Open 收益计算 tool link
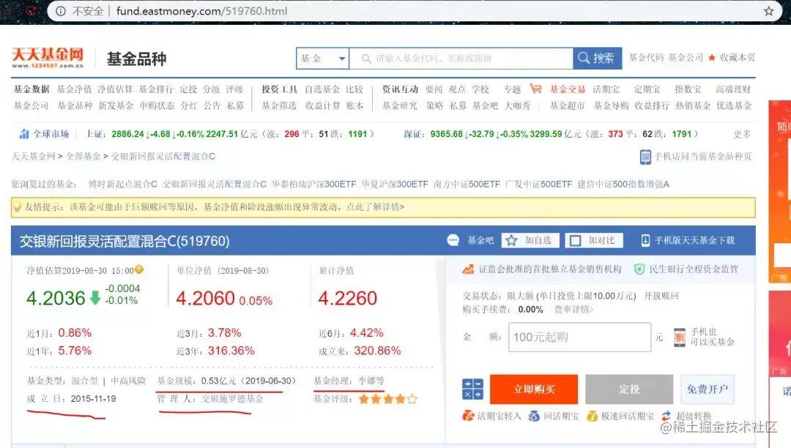 coord(322,105)
